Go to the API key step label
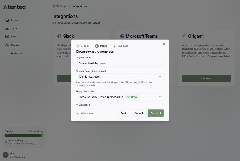 click(85, 46)
